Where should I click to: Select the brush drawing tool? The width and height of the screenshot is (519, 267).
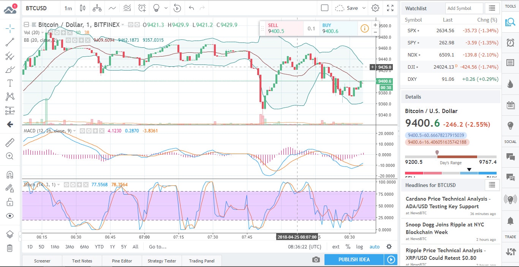(x=10, y=70)
